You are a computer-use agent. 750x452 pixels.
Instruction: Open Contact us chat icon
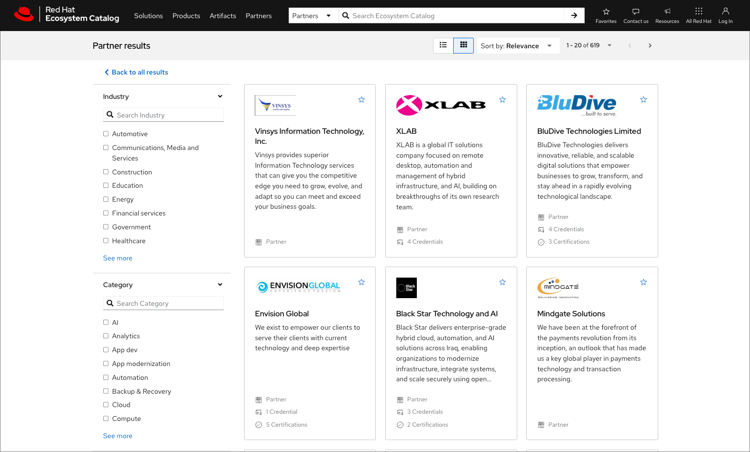coord(636,11)
